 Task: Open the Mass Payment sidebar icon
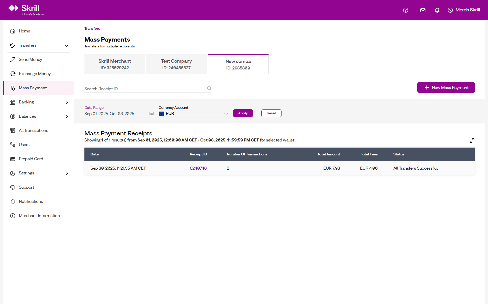13,88
